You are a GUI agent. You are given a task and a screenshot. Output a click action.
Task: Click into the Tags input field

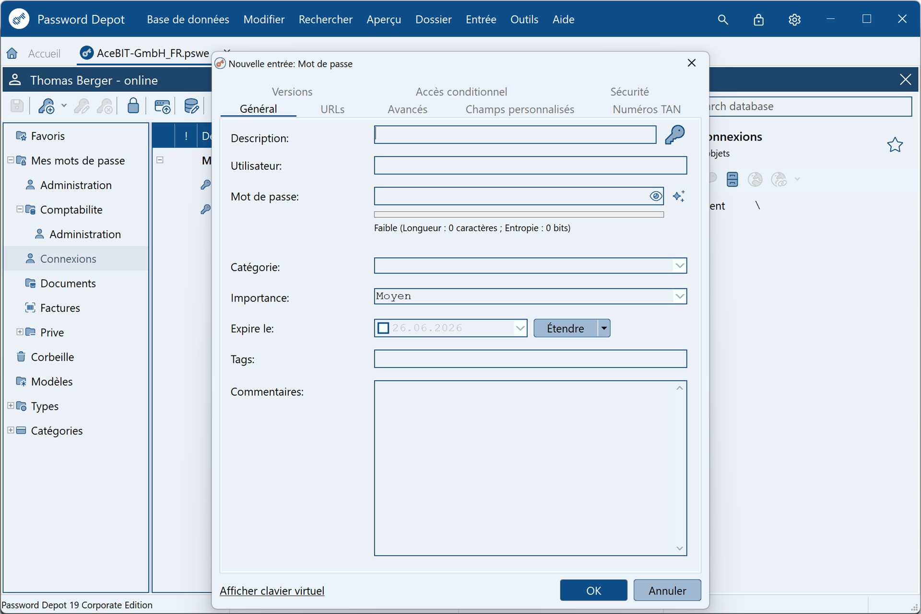click(530, 359)
